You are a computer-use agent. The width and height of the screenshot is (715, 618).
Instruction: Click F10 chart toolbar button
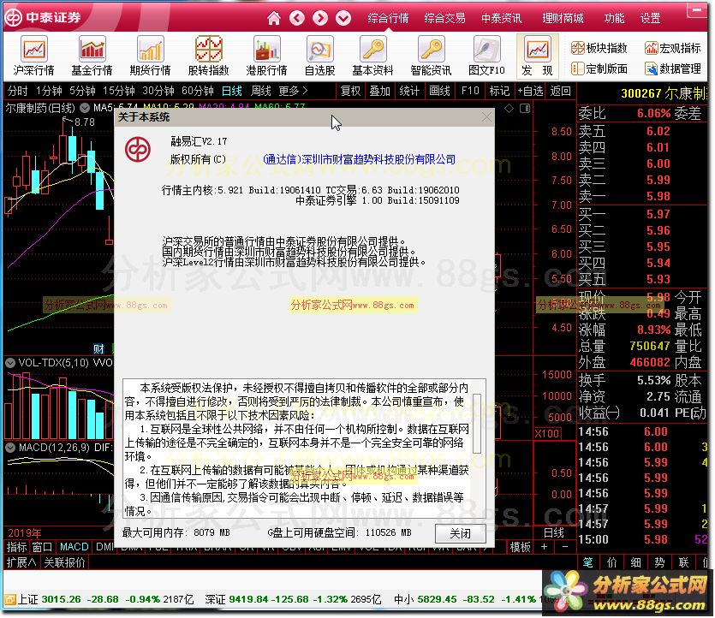(x=470, y=91)
